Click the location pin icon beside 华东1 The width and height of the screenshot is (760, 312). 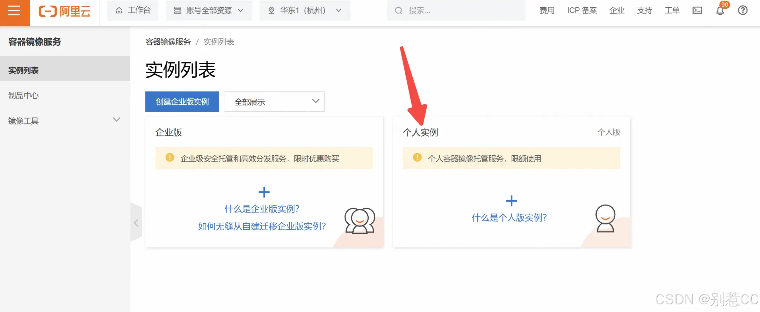click(271, 10)
